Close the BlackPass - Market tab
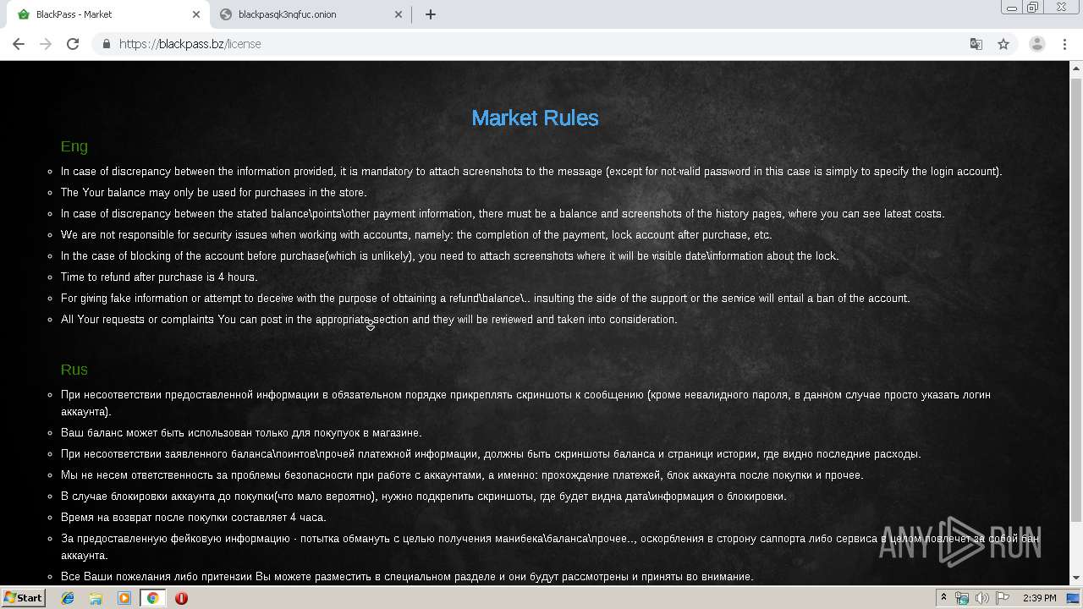This screenshot has height=609, width=1083. pos(196,14)
